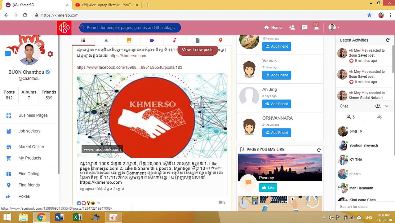Open a new browser tab
The width and height of the screenshot is (395, 223).
(148, 5)
